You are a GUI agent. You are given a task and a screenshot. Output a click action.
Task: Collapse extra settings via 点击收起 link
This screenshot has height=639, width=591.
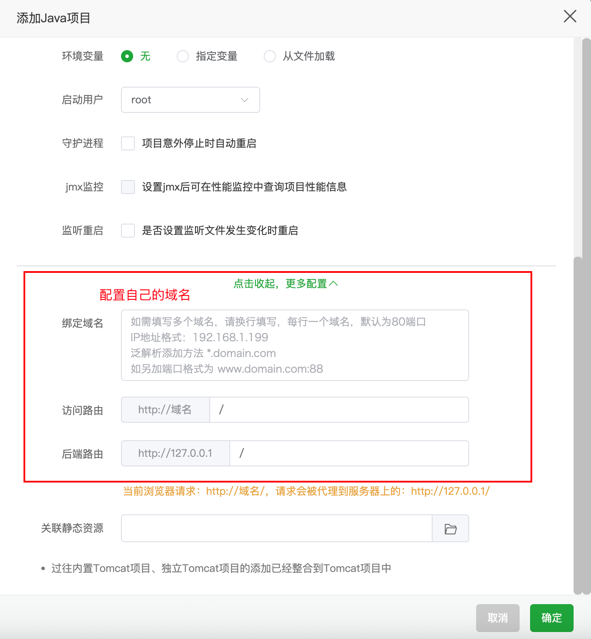coord(285,283)
